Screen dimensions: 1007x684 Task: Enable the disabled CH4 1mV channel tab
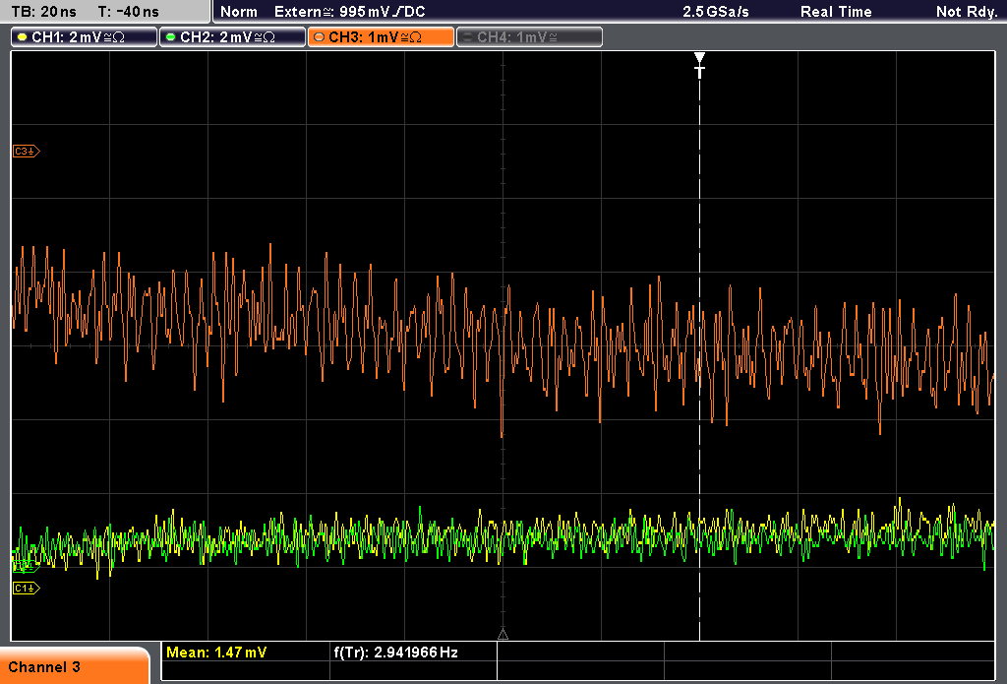tap(529, 37)
